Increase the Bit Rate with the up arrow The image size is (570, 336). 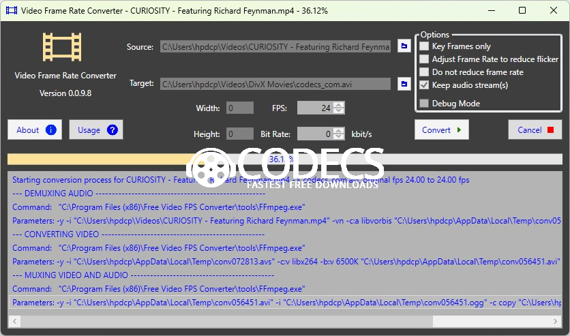click(x=339, y=131)
